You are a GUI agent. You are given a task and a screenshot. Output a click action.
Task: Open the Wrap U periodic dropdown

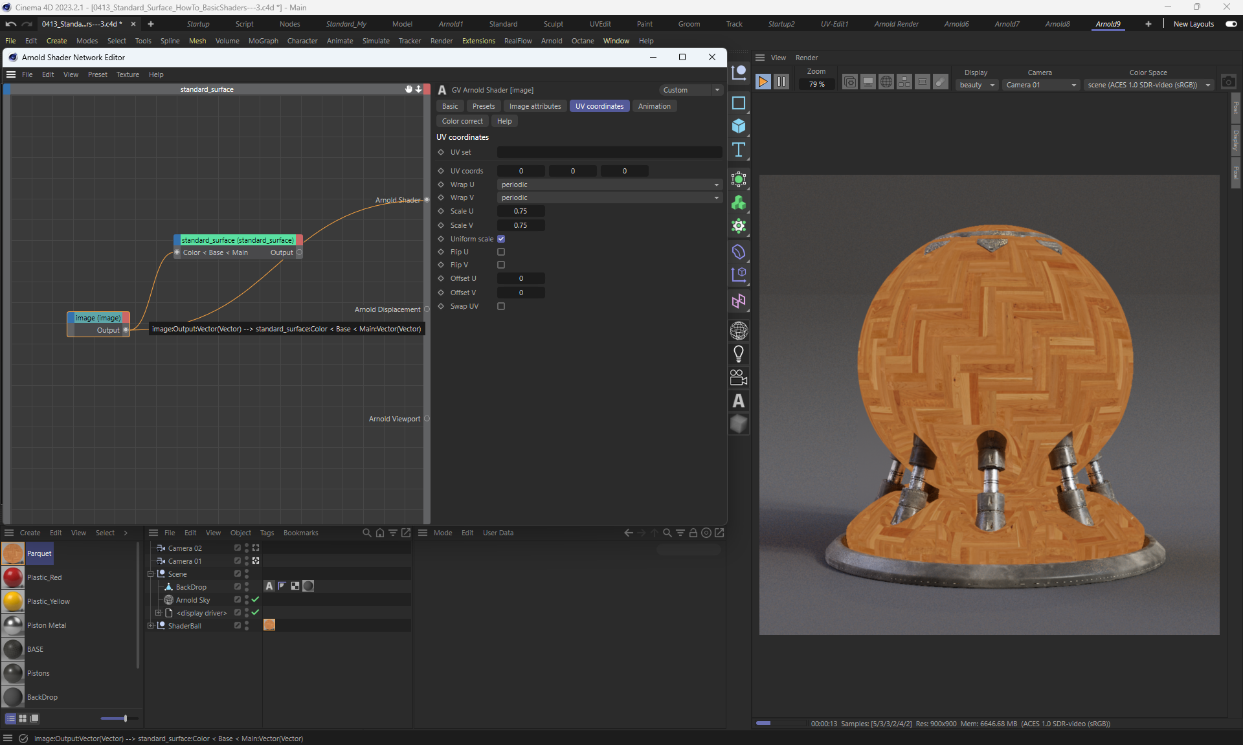[x=609, y=184]
